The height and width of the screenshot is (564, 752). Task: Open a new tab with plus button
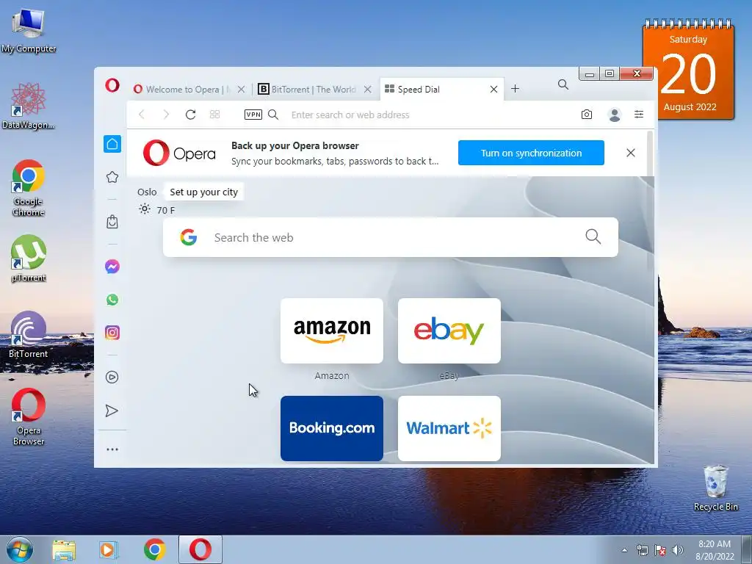[x=515, y=89]
